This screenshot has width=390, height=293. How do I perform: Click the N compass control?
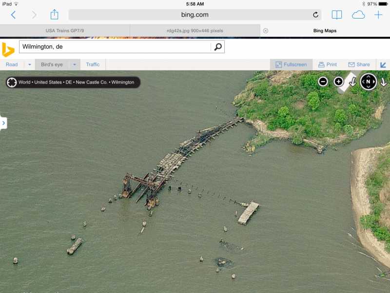click(x=368, y=82)
